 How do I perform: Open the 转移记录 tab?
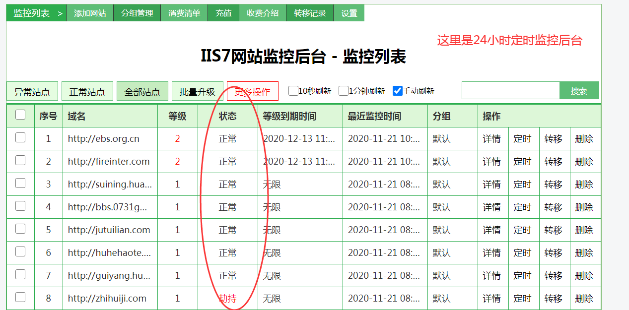pyautogui.click(x=310, y=13)
